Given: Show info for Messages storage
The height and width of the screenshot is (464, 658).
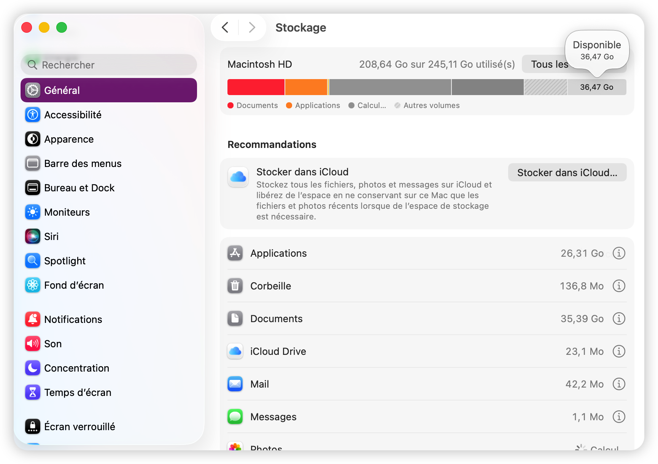Looking at the screenshot, I should click(x=619, y=416).
